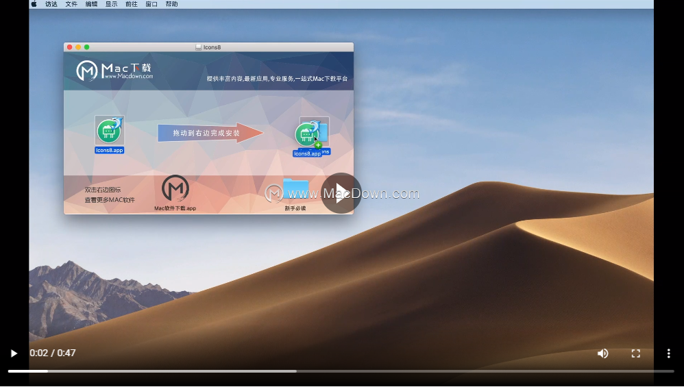Open the 窗口 menu
684x387 pixels.
click(x=151, y=4)
